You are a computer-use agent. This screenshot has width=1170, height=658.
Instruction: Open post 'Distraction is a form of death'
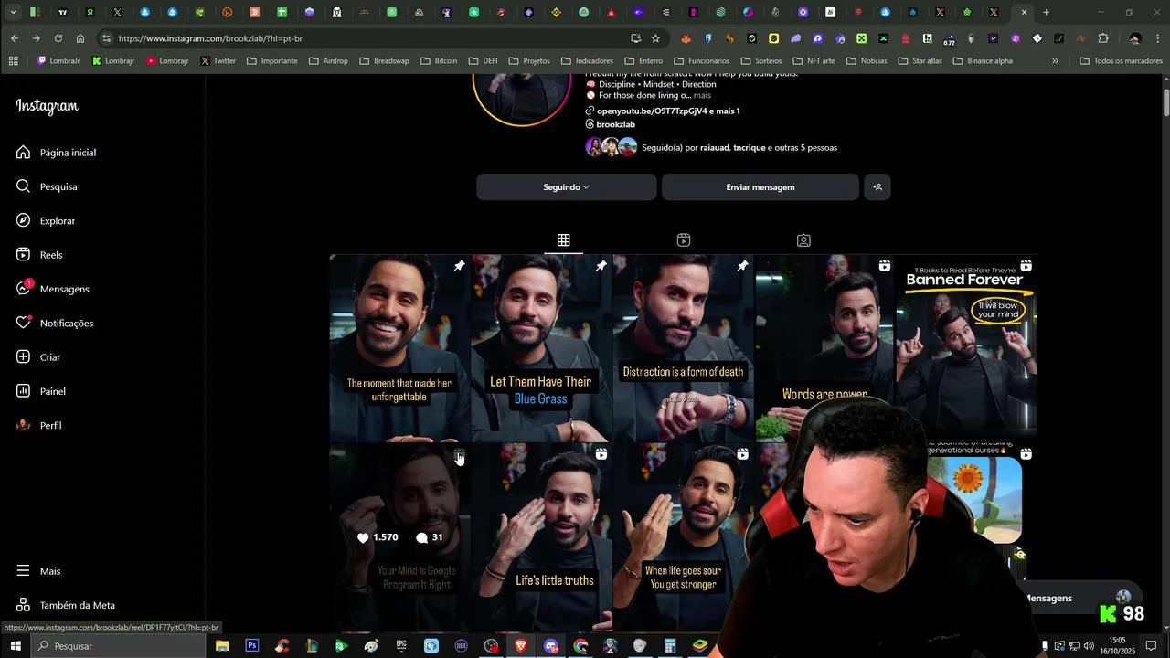tap(683, 348)
